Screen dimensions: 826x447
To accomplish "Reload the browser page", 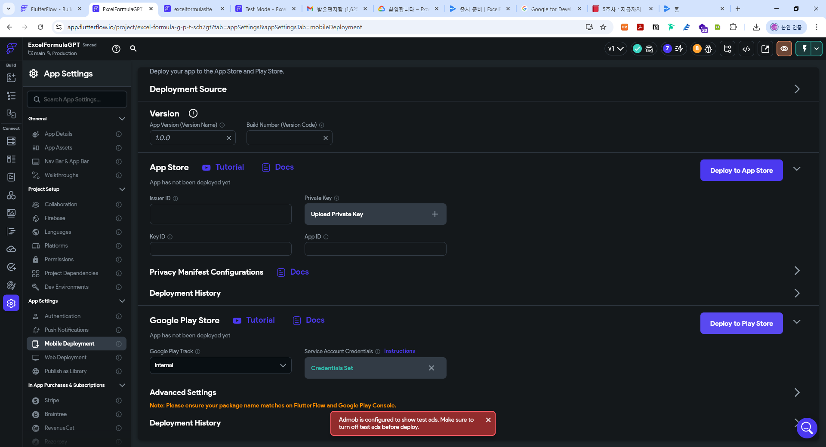I will tap(40, 27).
